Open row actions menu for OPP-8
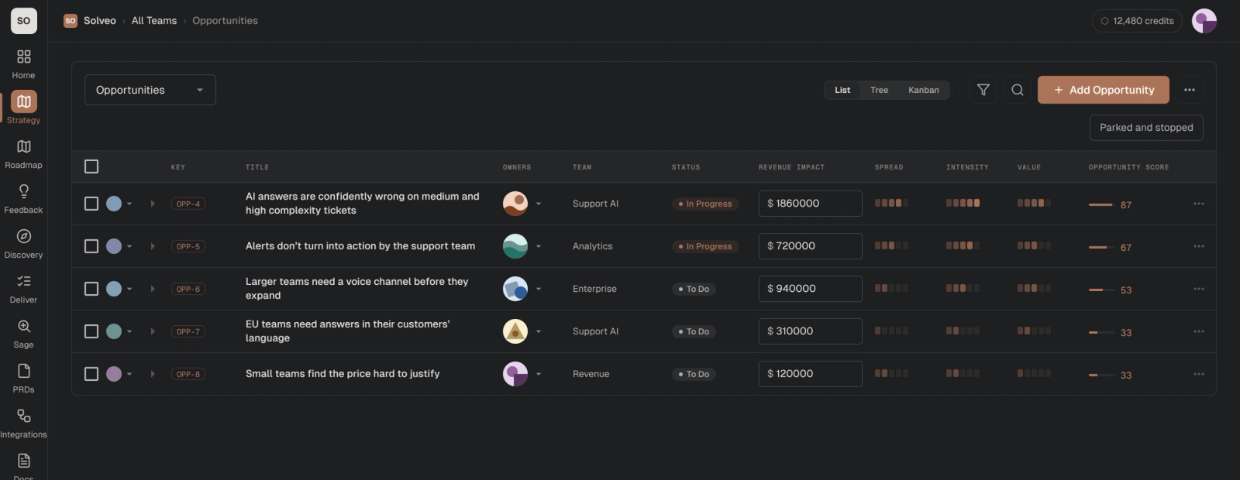1240x480 pixels. [1199, 374]
